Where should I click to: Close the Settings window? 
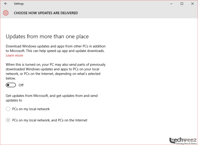pos(193,4)
